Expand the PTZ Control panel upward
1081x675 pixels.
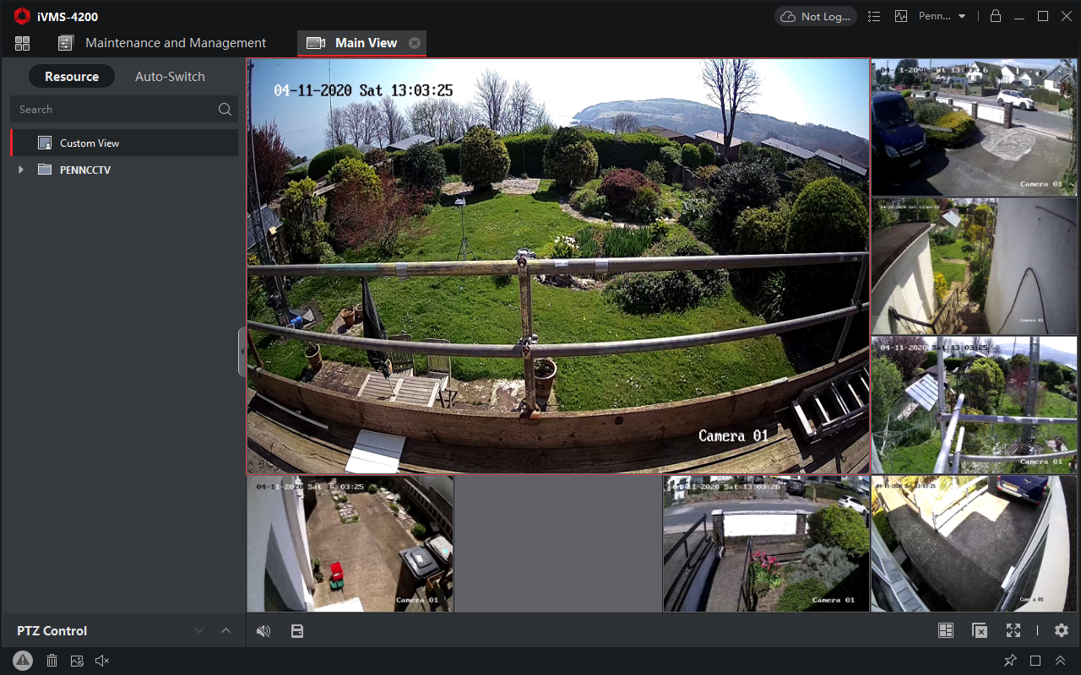click(225, 630)
